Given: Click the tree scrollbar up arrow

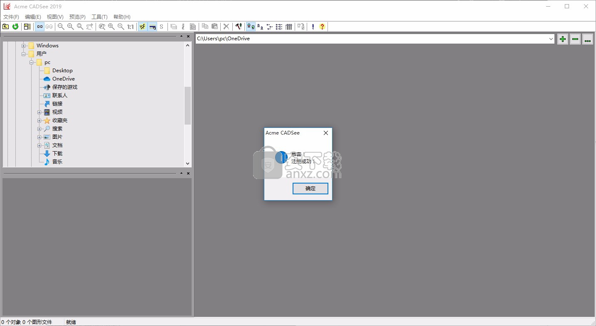Looking at the screenshot, I should (187, 45).
